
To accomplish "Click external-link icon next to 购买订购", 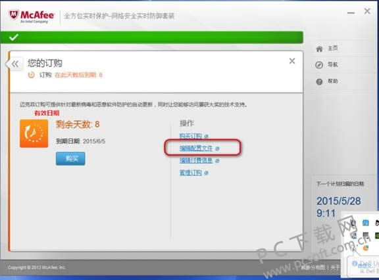I will point(206,136).
